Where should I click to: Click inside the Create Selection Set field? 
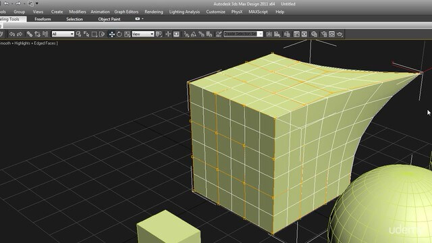(240, 34)
